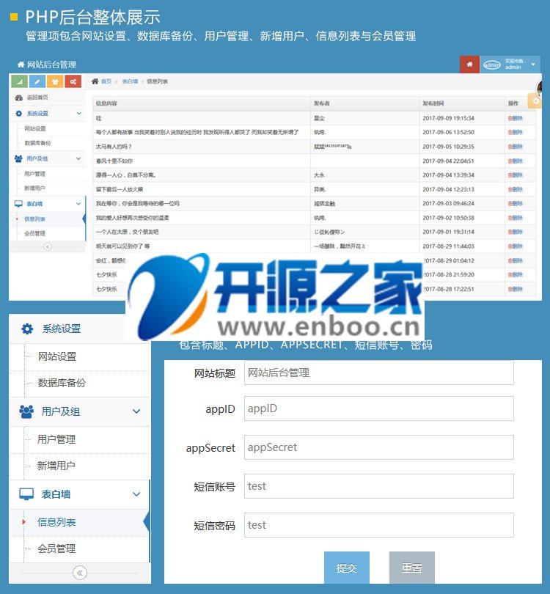This screenshot has width=550, height=594.
Task: Click the enlarged sidebar collapse « button
Action: tap(79, 573)
